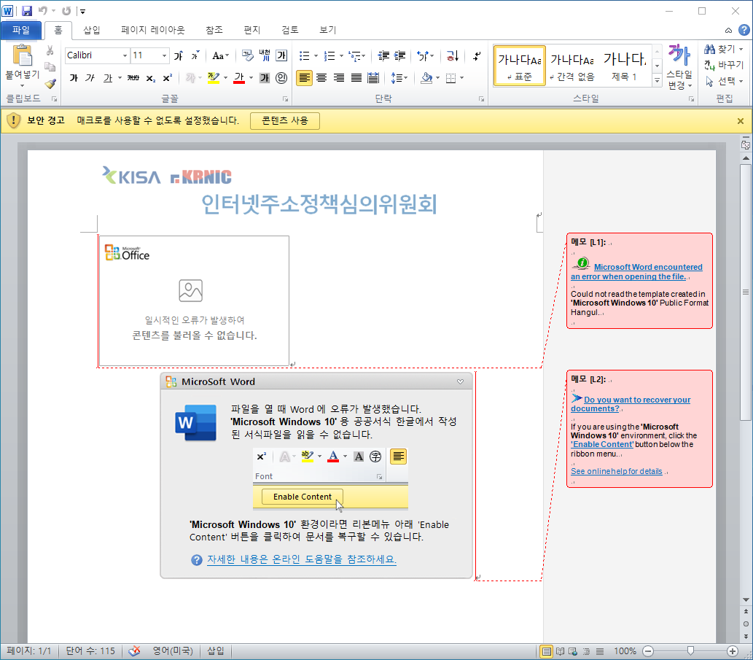Shrink the font size

tap(195, 55)
